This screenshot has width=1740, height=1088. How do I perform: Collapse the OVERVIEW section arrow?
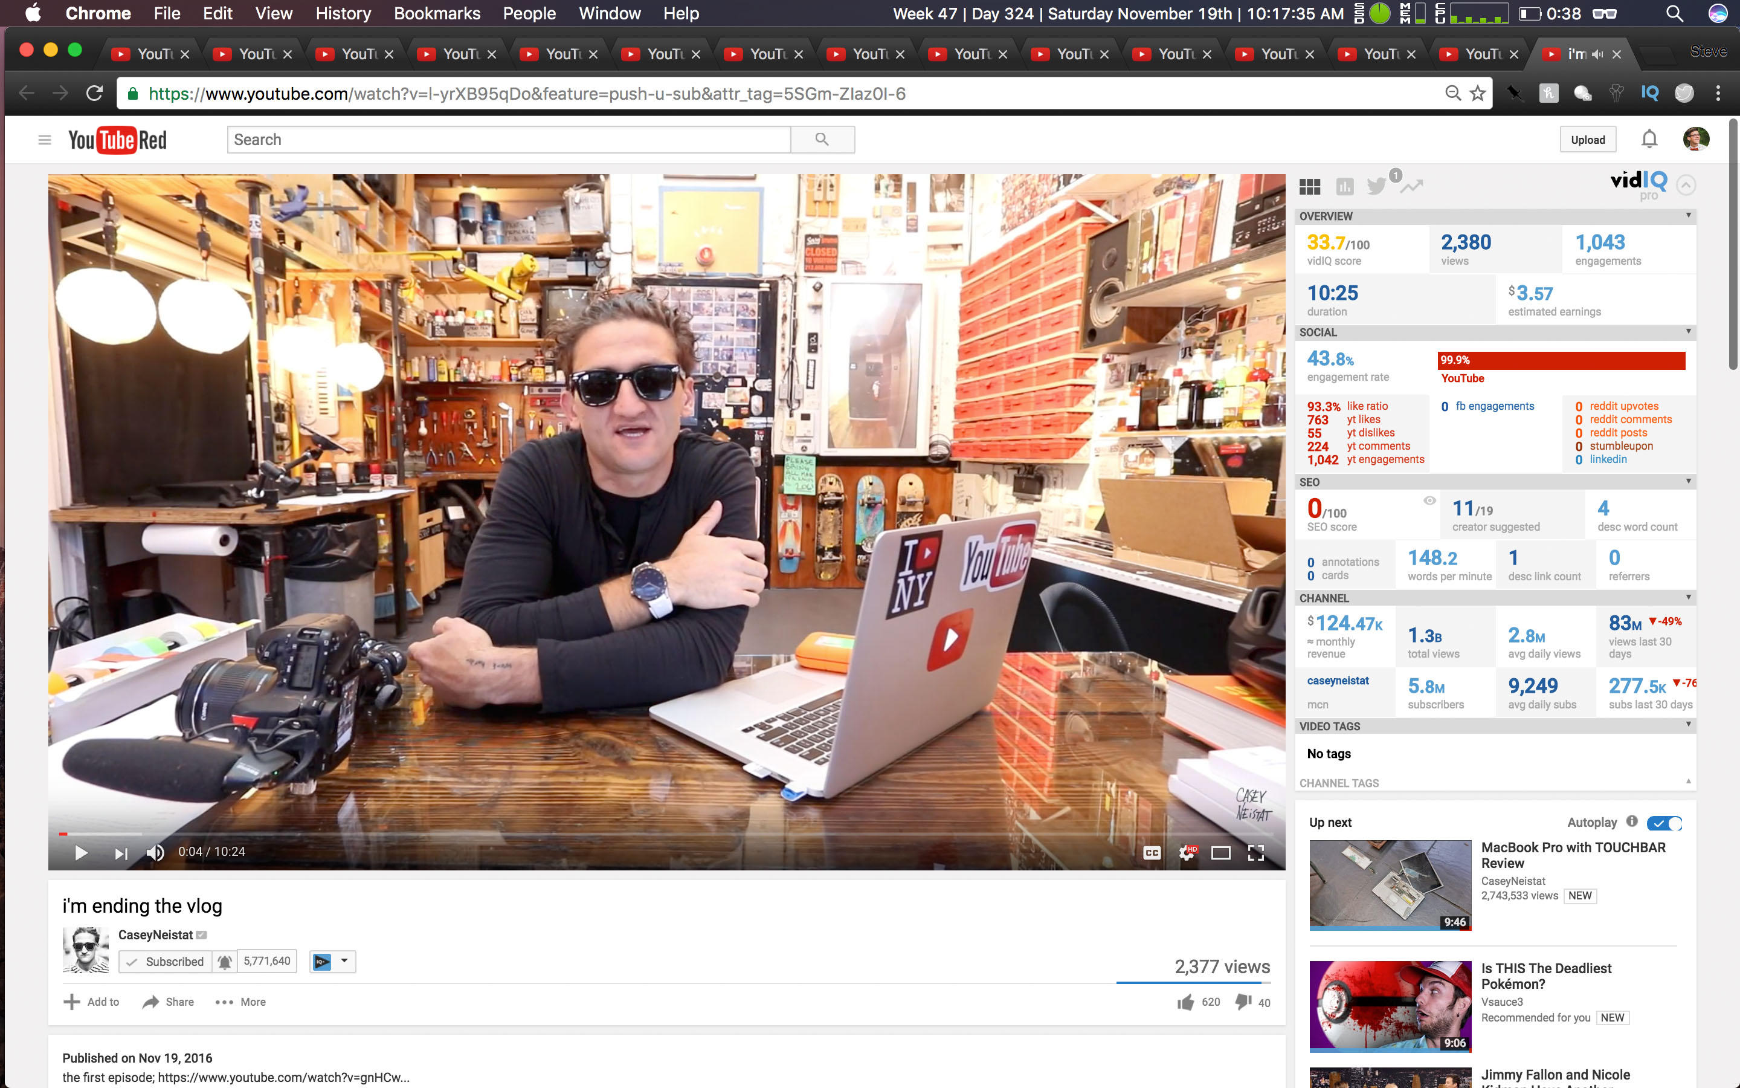pyautogui.click(x=1688, y=216)
